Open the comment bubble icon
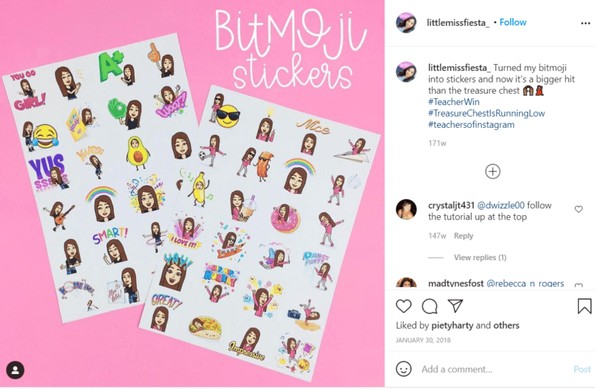This screenshot has width=595, height=389. [x=430, y=306]
